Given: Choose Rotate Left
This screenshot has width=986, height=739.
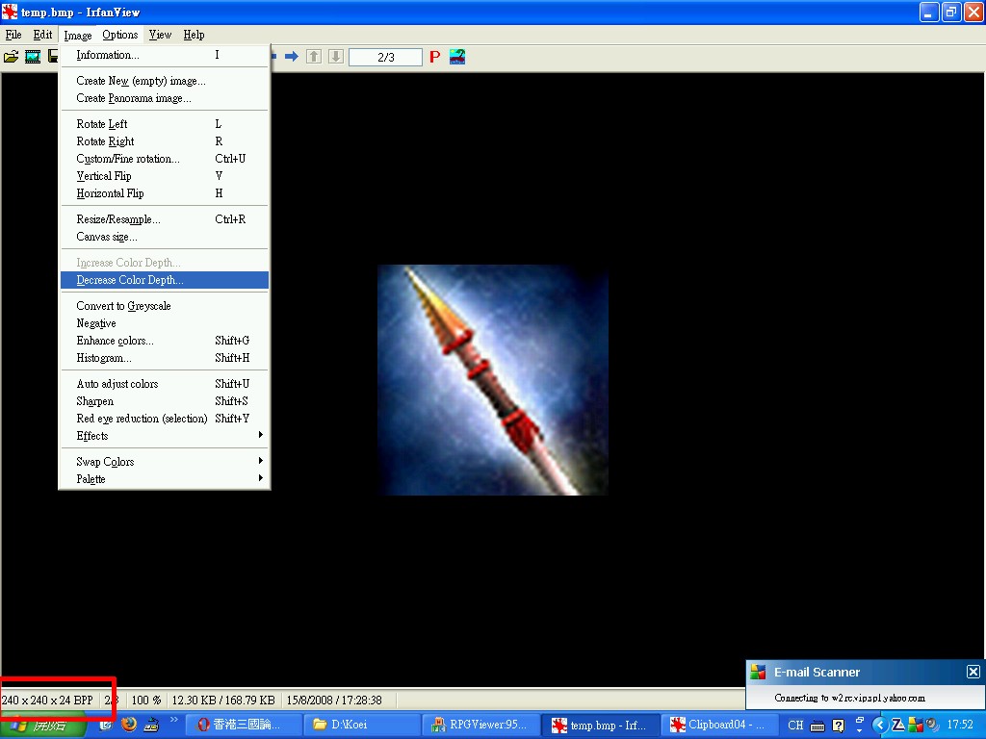Looking at the screenshot, I should 165,124.
